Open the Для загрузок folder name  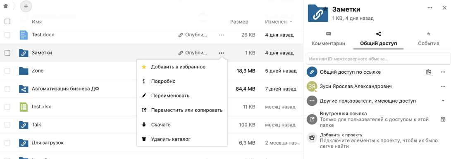click(48, 143)
